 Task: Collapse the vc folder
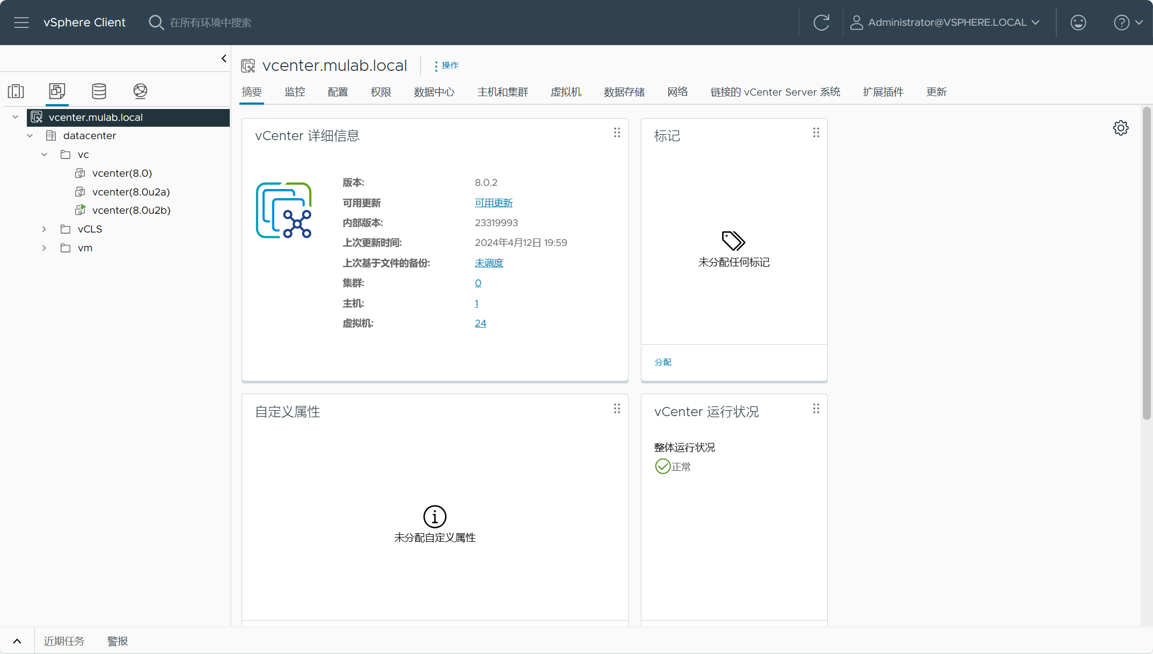pos(45,155)
